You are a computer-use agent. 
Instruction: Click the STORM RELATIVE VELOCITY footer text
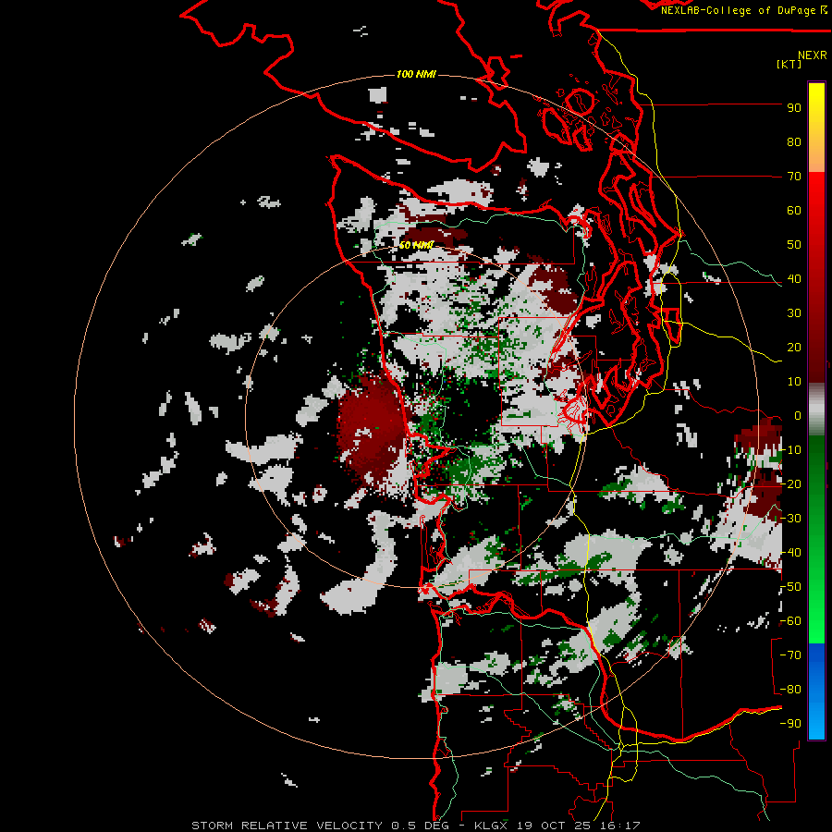pos(288,826)
